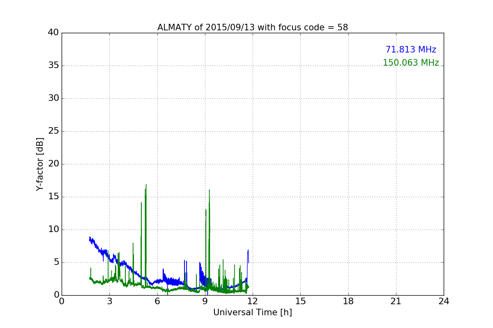This screenshot has width=493, height=328.
Task: Click the x-axis tick label 15
Action: tap(300, 301)
